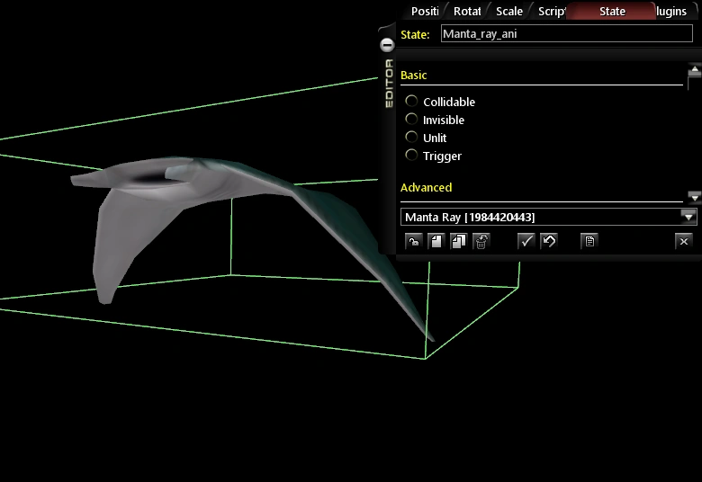Click the new single-page document icon
The image size is (702, 482).
click(x=436, y=241)
